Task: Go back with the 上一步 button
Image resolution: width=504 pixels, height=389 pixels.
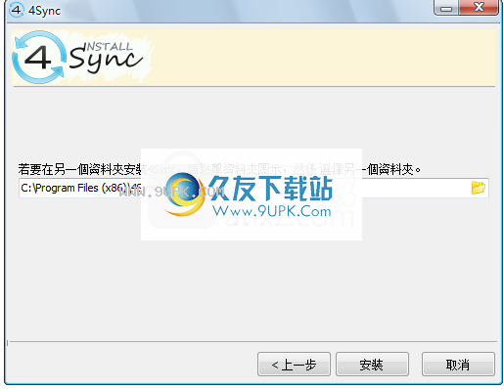Action: tap(294, 365)
